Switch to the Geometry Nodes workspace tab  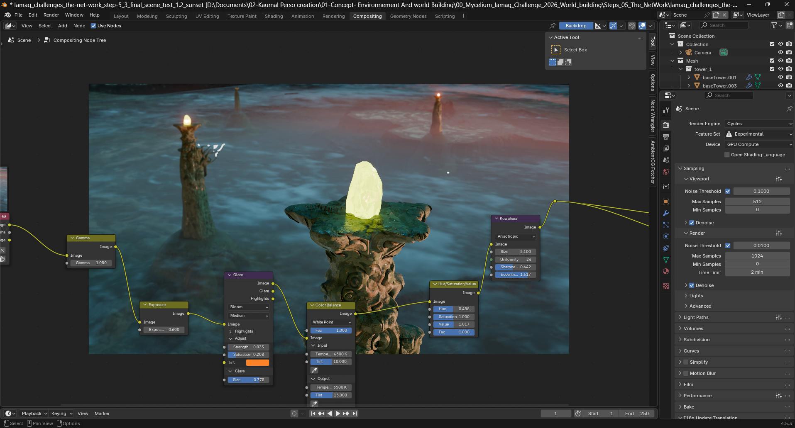pos(408,16)
